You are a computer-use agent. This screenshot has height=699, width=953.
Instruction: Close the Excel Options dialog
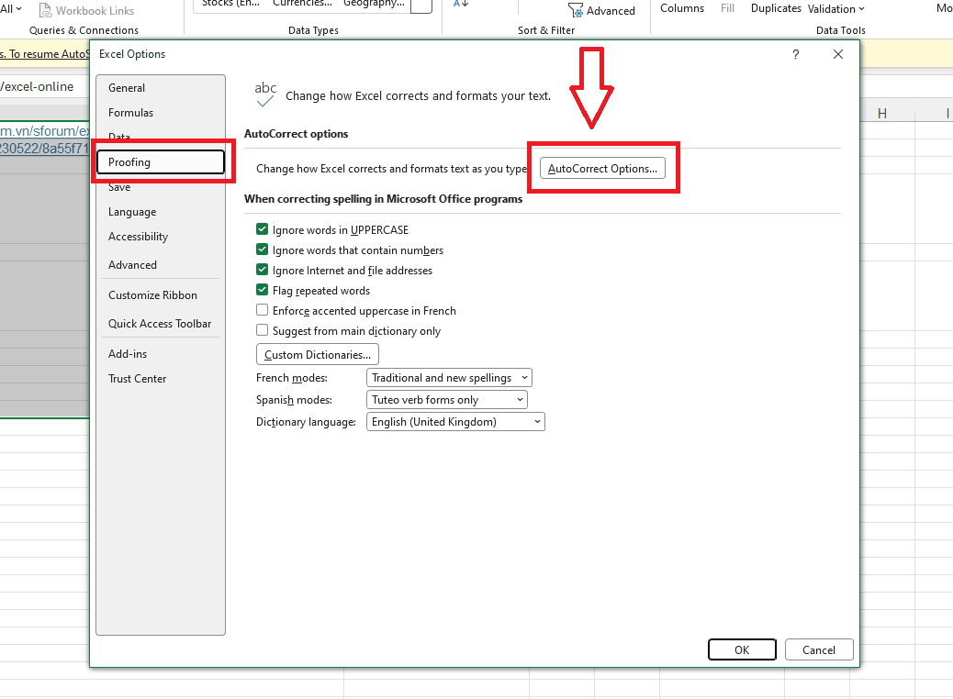click(838, 54)
